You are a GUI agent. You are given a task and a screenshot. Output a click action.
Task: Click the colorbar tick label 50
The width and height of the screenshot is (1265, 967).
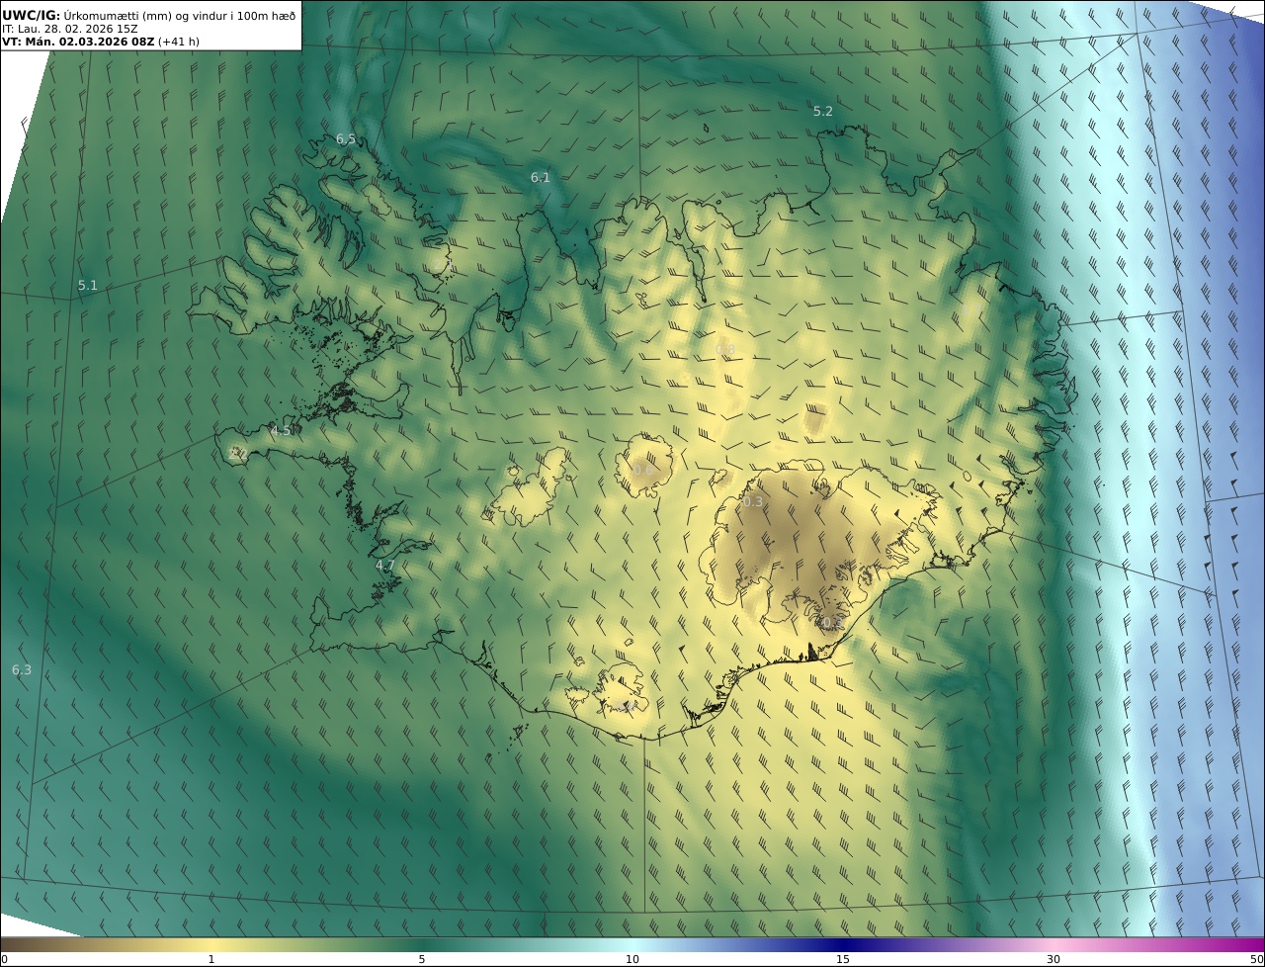[x=1257, y=959]
